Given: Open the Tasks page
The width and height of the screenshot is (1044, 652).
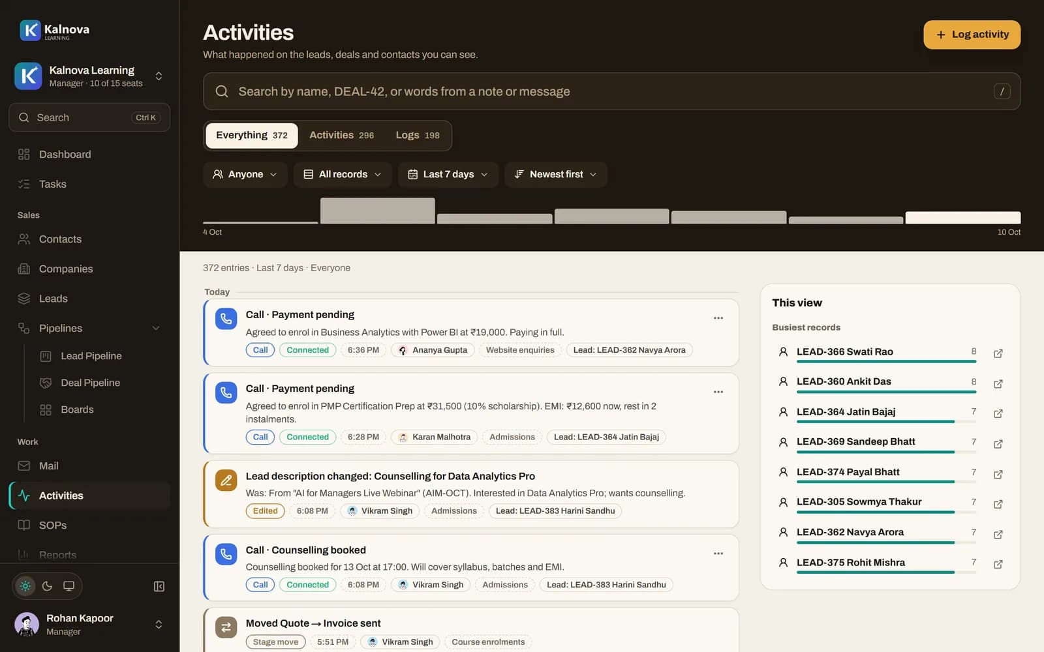Looking at the screenshot, I should tap(89, 185).
